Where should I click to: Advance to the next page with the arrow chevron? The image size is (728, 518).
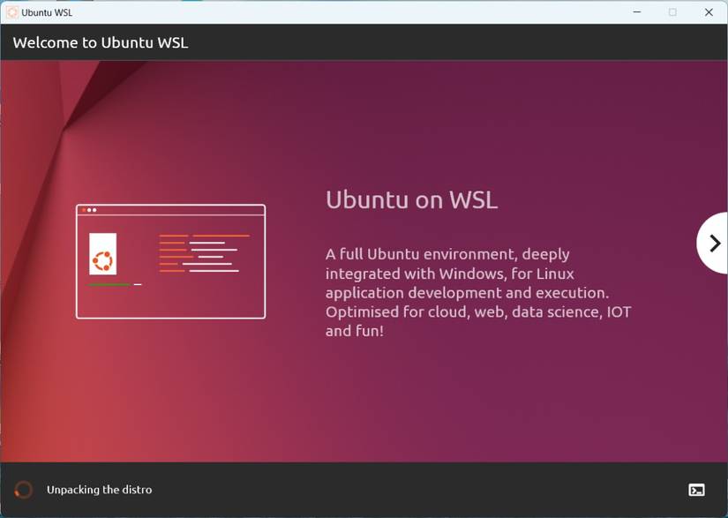pyautogui.click(x=714, y=243)
